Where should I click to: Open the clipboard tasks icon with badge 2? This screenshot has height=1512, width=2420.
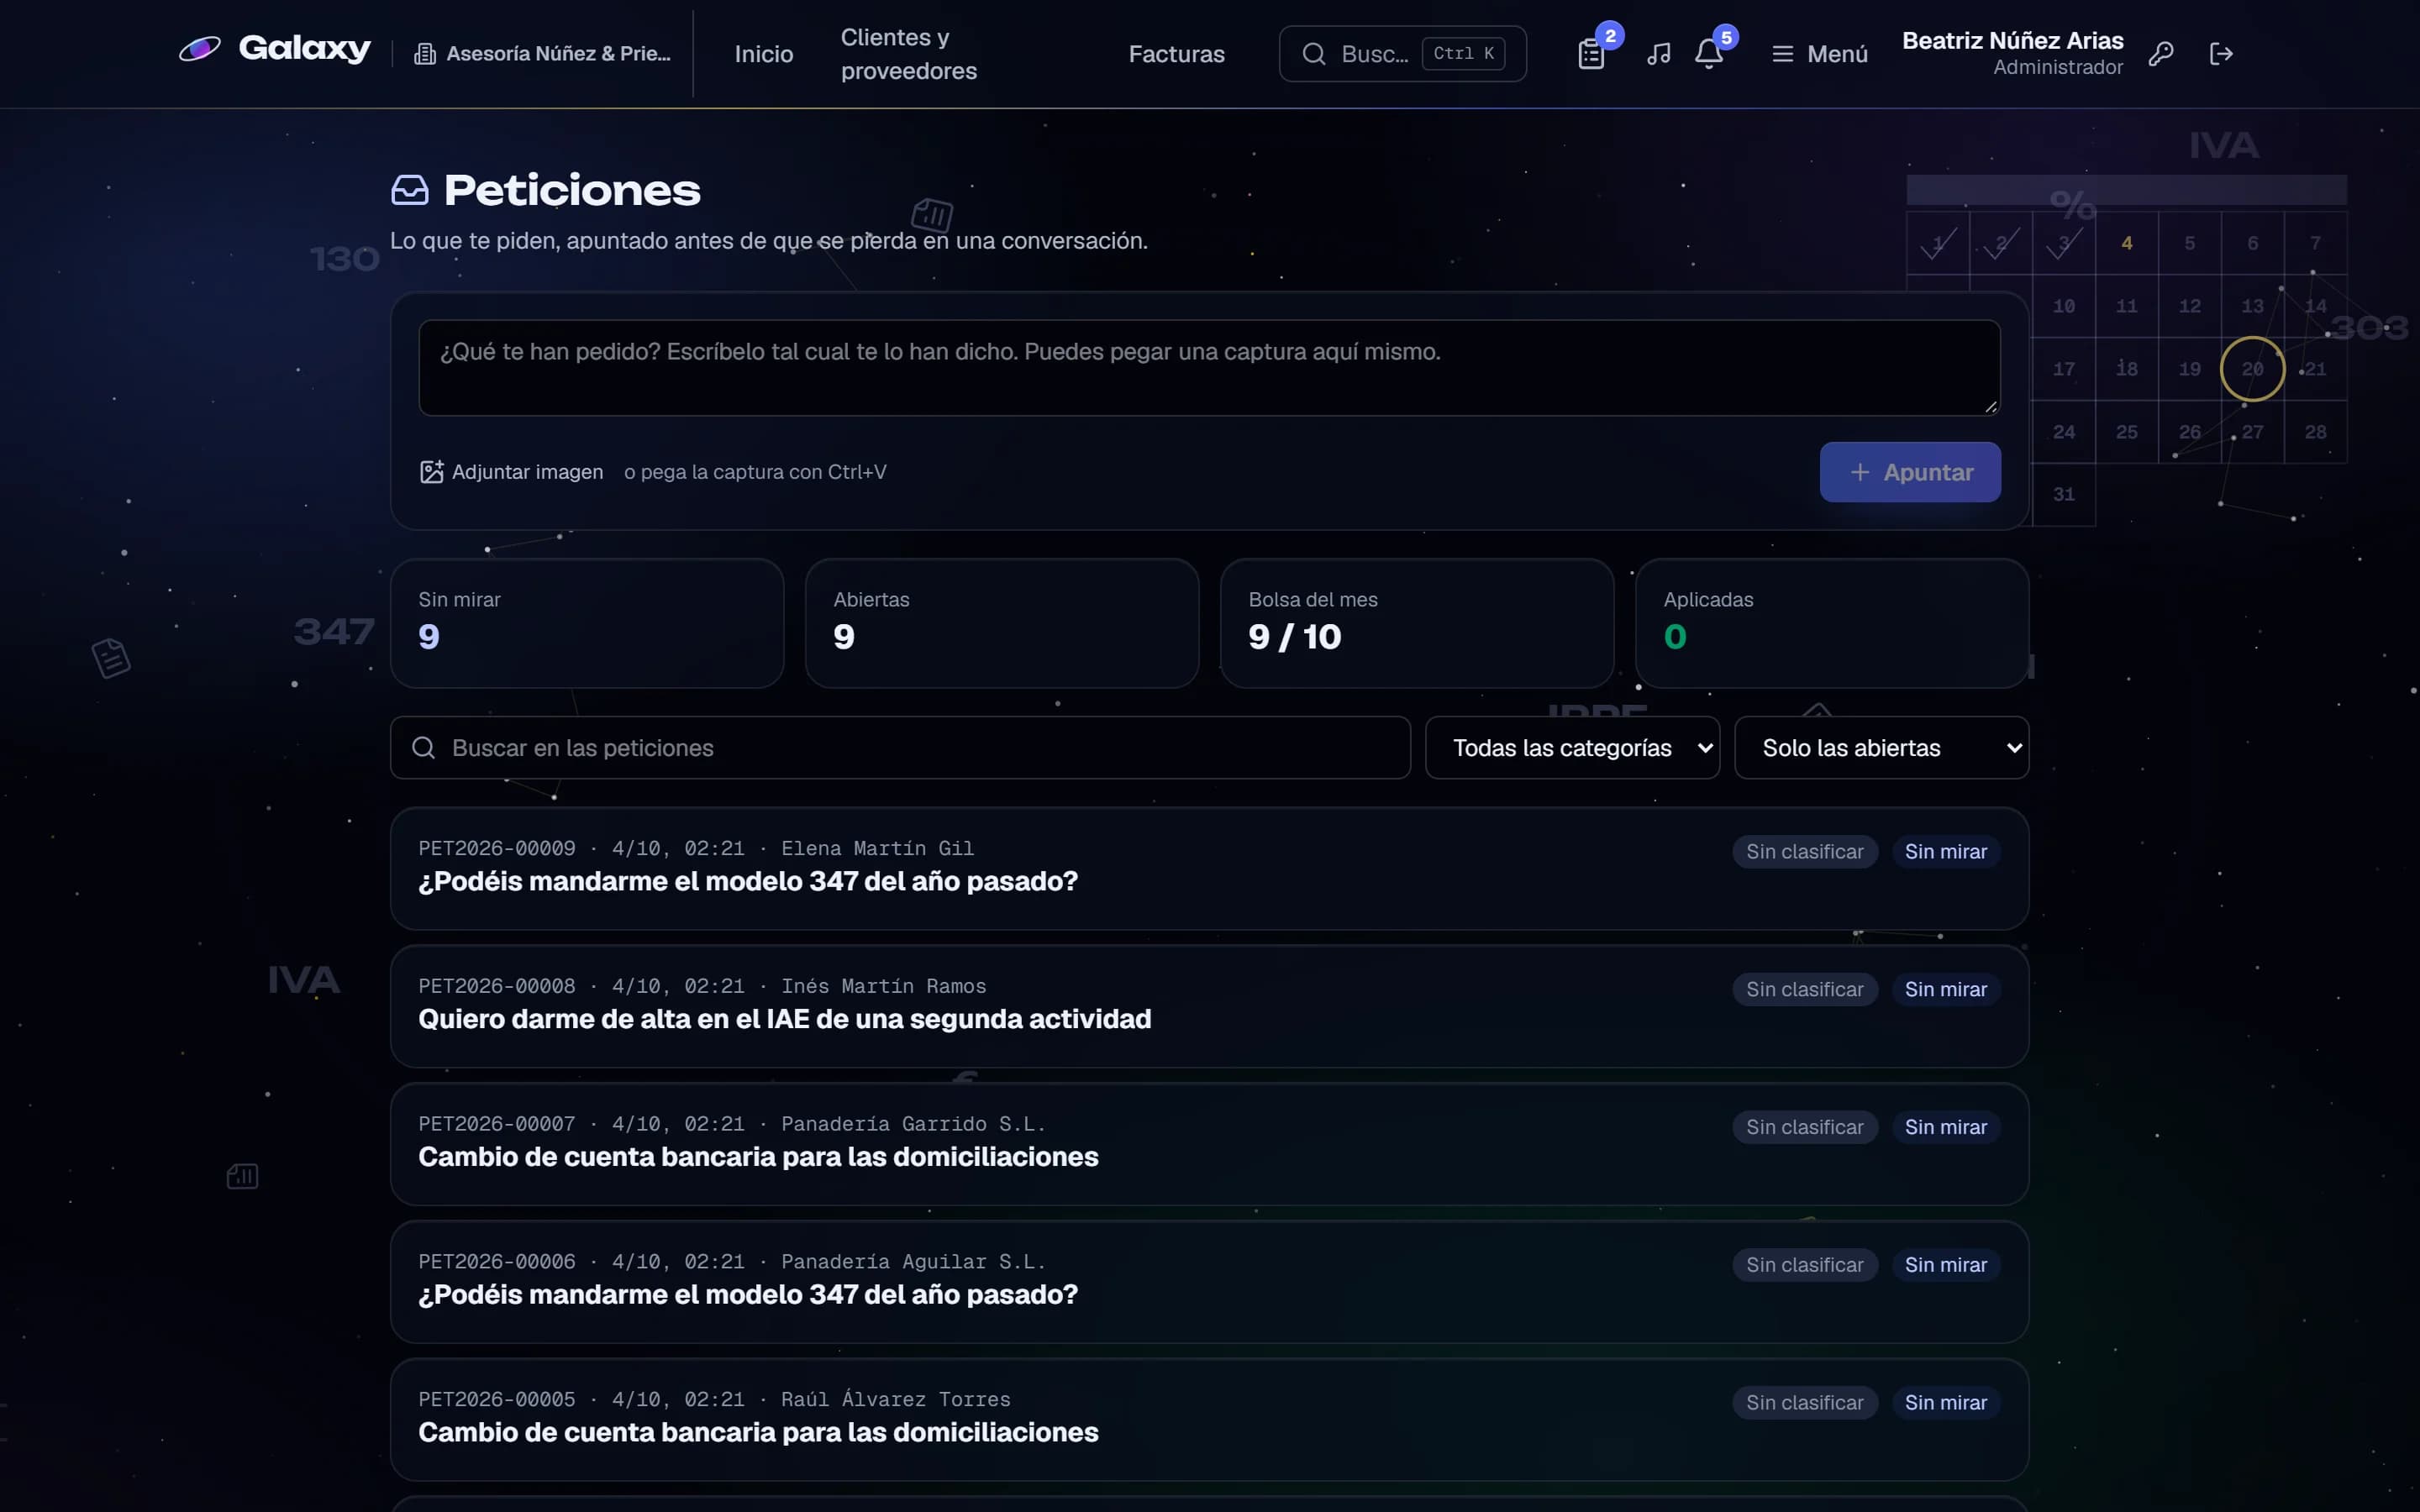click(1591, 54)
